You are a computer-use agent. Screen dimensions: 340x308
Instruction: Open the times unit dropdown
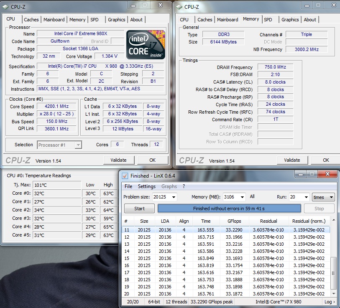tap(323, 197)
